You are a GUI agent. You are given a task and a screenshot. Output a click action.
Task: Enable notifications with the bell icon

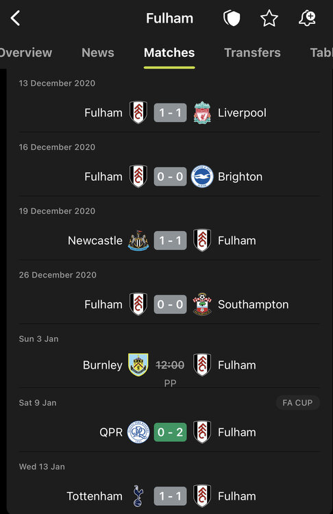(307, 18)
